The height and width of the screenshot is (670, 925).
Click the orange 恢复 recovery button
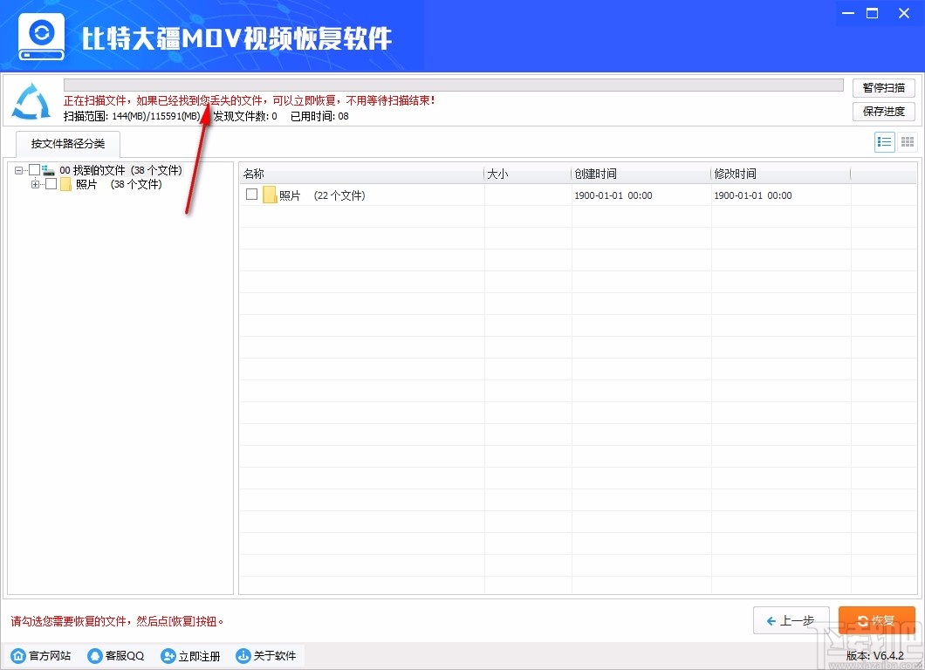[x=876, y=620]
